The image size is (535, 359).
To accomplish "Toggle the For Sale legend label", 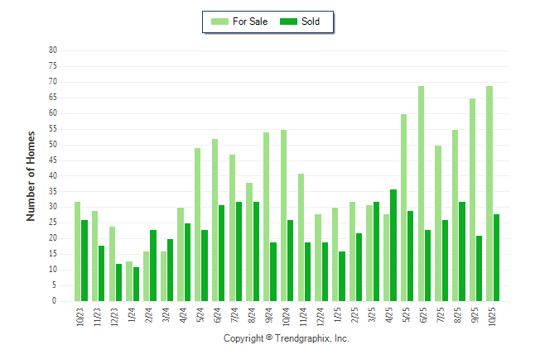I will click(x=251, y=22).
